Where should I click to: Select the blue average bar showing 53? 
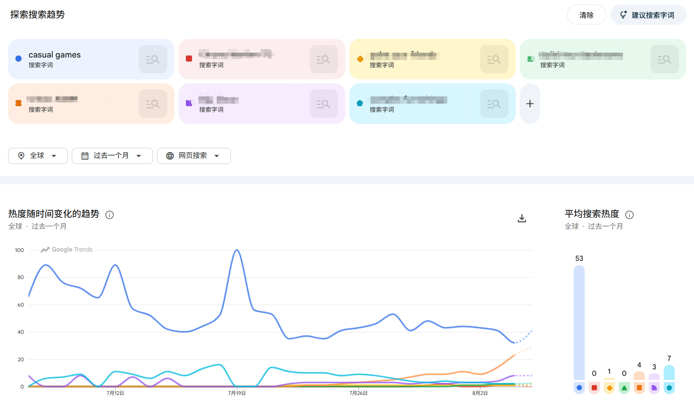(579, 323)
